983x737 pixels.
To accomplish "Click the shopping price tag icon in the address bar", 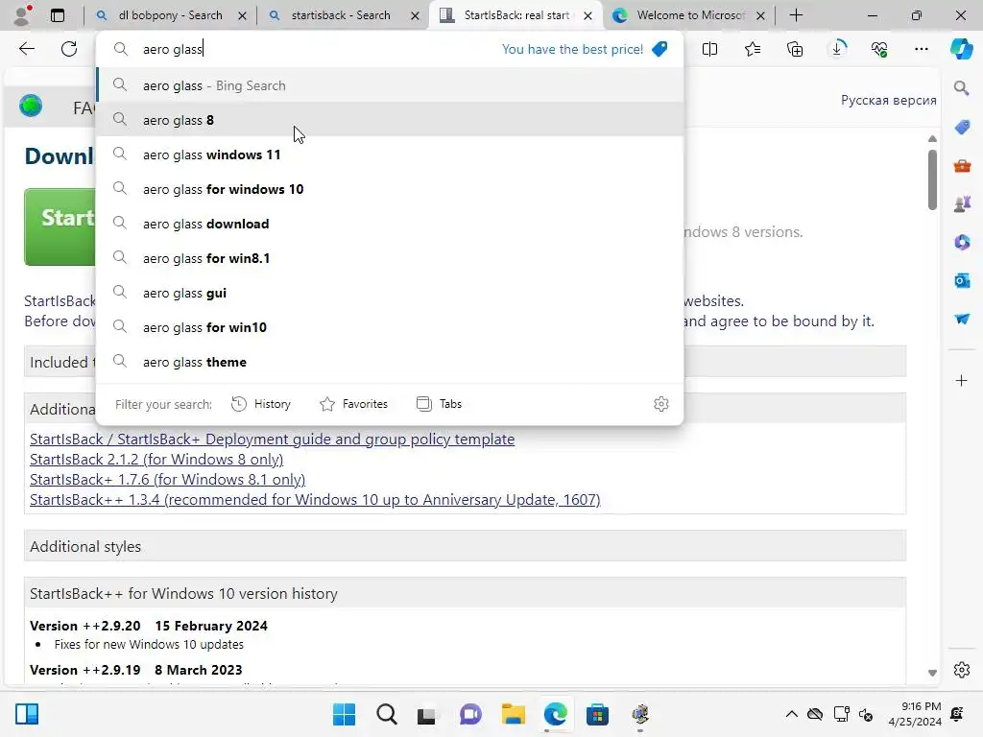I will (x=659, y=49).
